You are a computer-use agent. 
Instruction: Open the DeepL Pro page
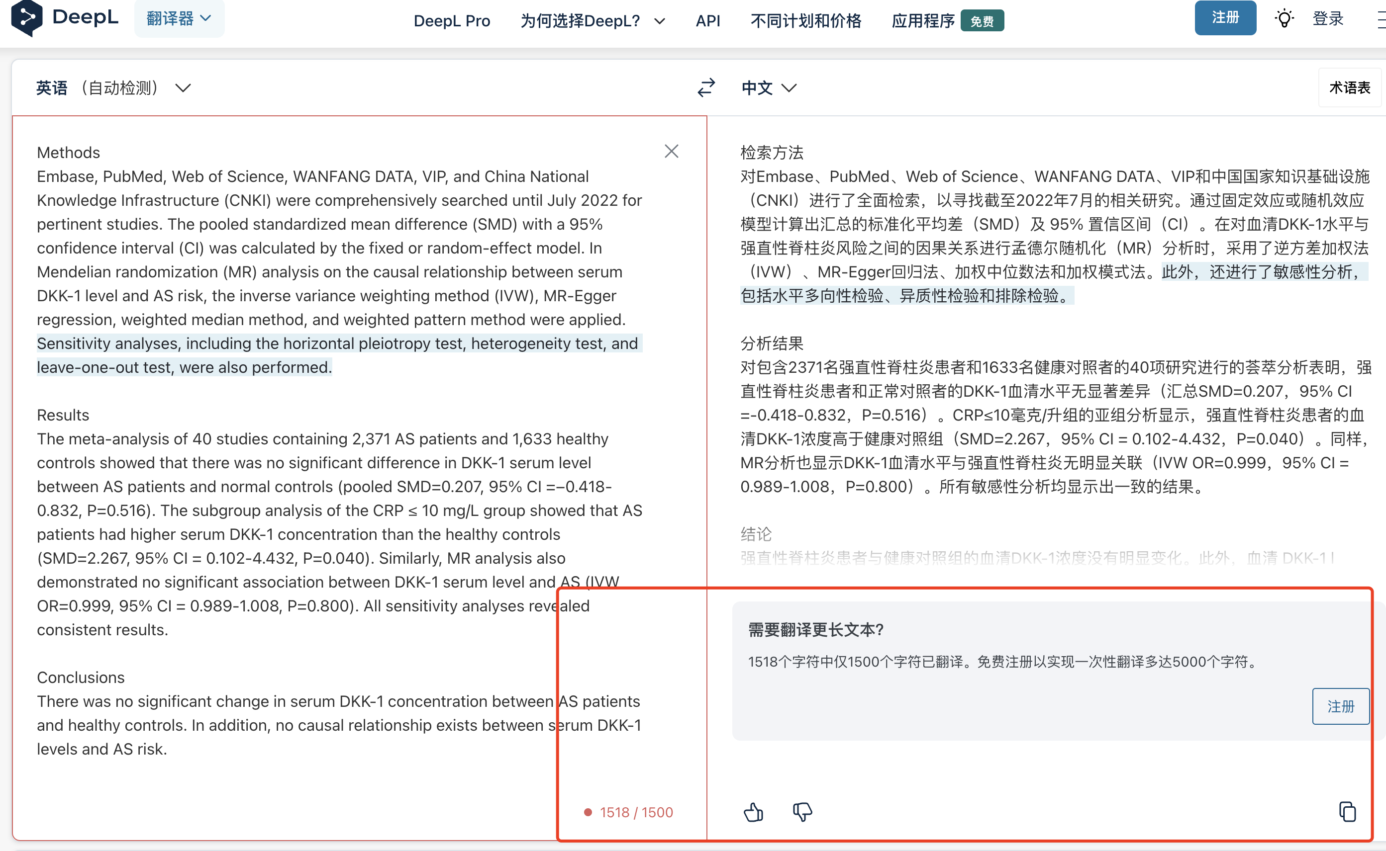click(452, 21)
